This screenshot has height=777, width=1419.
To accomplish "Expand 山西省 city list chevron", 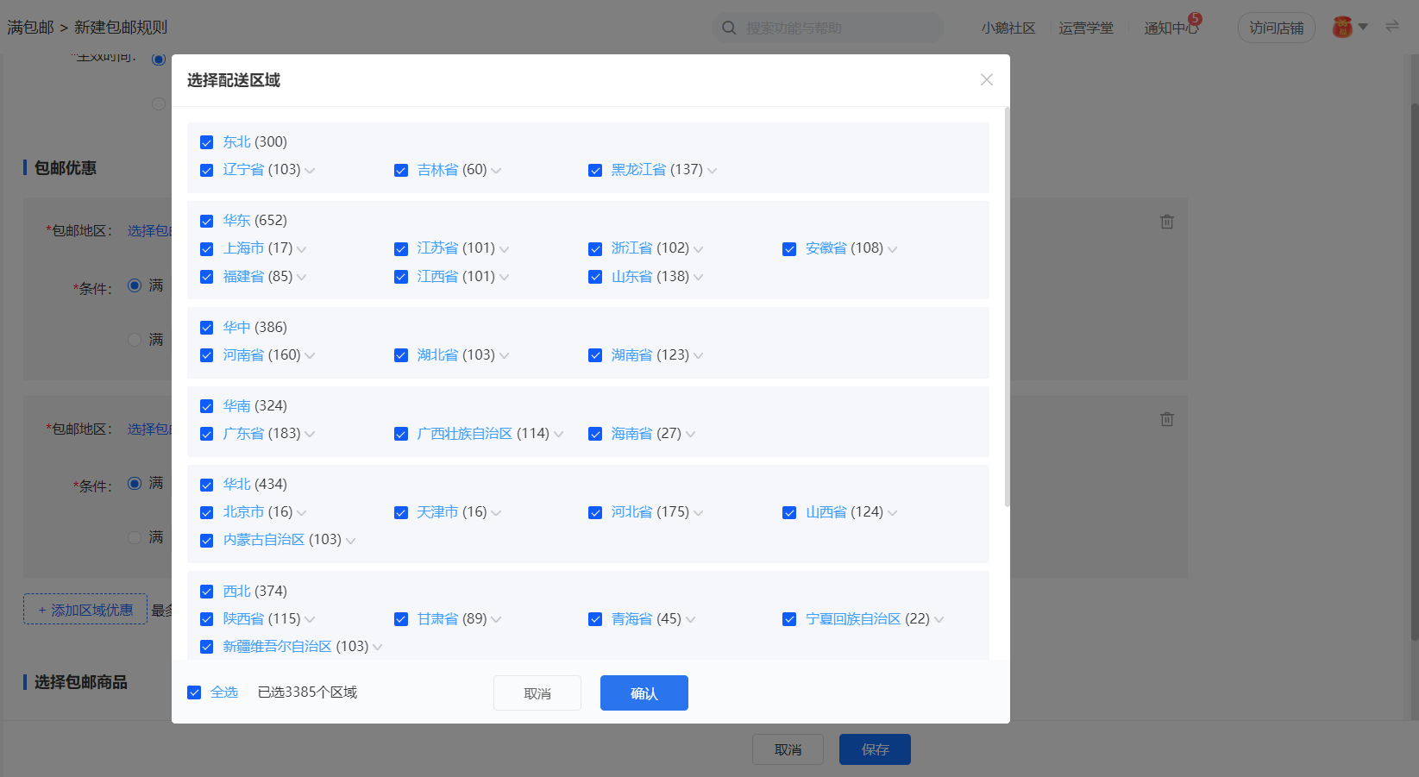I will (x=892, y=513).
